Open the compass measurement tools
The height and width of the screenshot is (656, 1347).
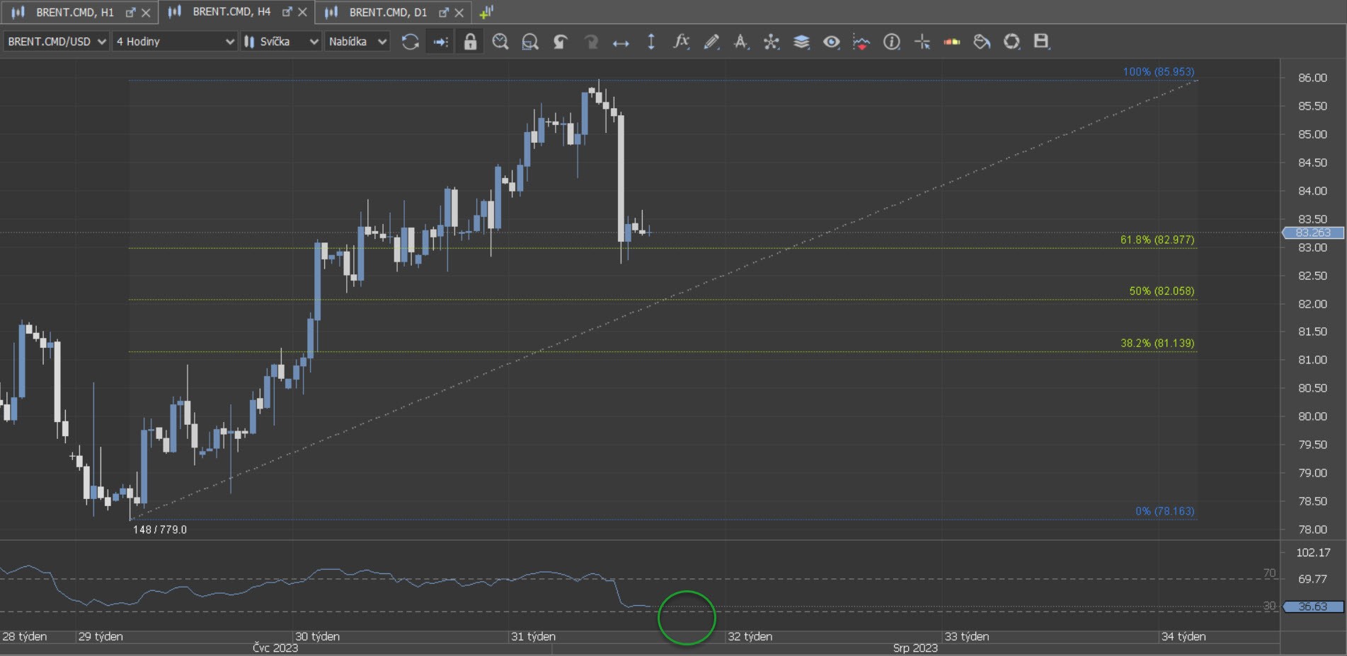(x=771, y=42)
